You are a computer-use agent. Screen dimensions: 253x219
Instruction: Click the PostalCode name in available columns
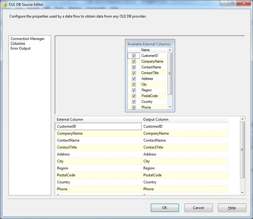(150, 96)
